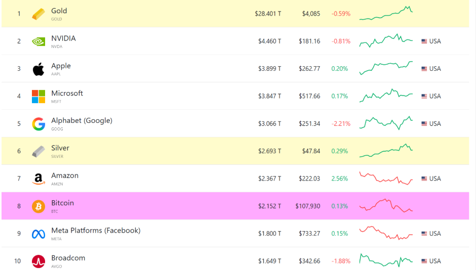Image resolution: width=476 pixels, height=270 pixels.
Task: Click Silver's market cap value $2.693 T
Action: (x=269, y=151)
